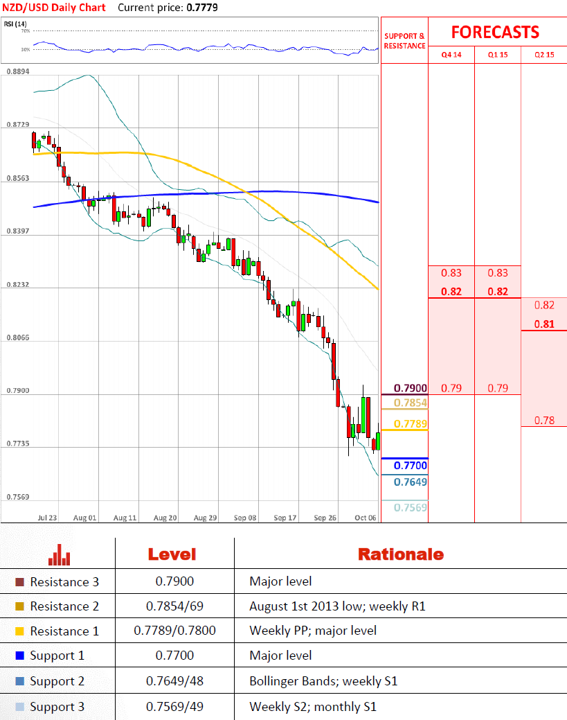The image size is (567, 720).
Task: Select the Resistance 2 row label
Action: [x=64, y=606]
